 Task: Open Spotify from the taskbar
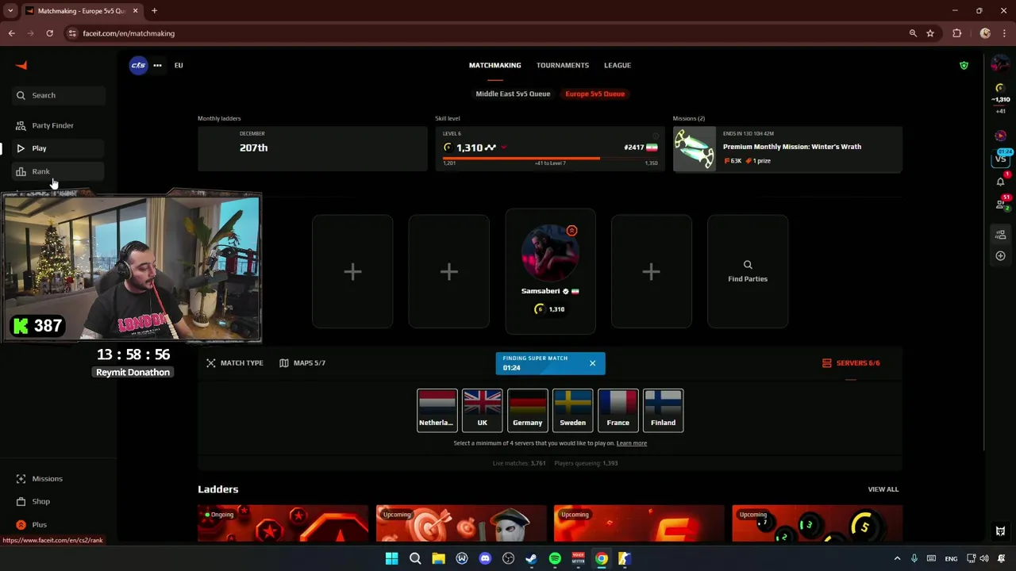[555, 558]
